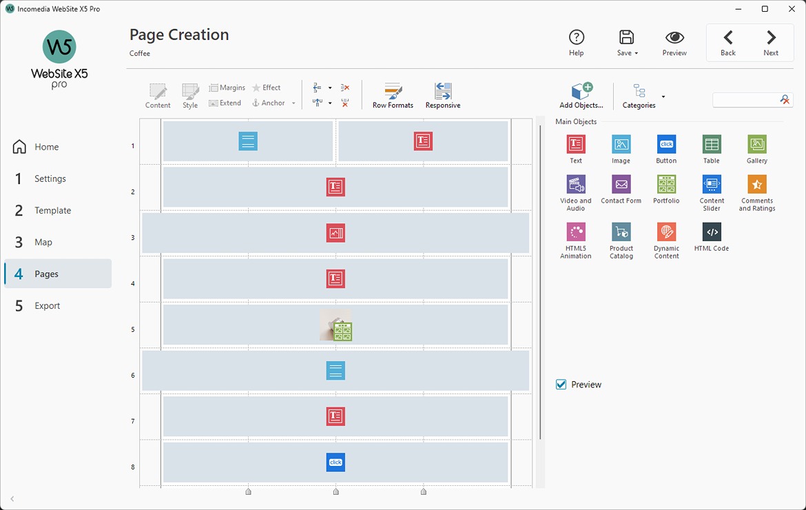This screenshot has width=806, height=510.
Task: Open Row Formats in the toolbar
Action: [393, 94]
